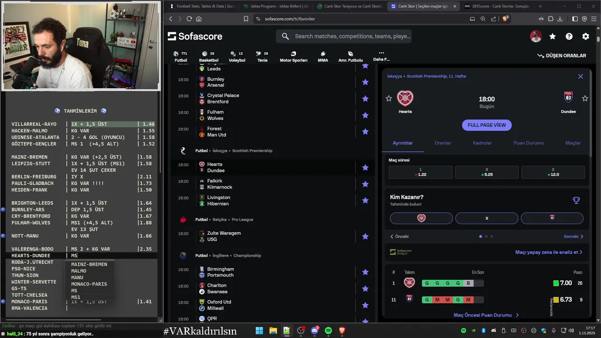Vote X draw in Kim Kazanır
The height and width of the screenshot is (338, 601).
(487, 218)
